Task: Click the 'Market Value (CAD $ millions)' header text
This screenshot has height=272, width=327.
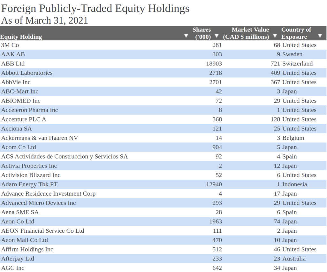Action: point(246,33)
